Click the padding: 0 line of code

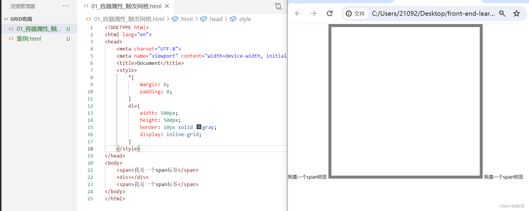tap(156, 92)
